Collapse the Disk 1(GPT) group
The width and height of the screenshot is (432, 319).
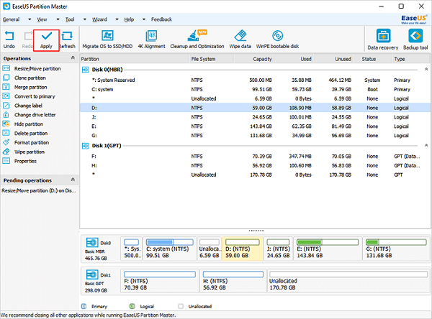[x=426, y=145]
